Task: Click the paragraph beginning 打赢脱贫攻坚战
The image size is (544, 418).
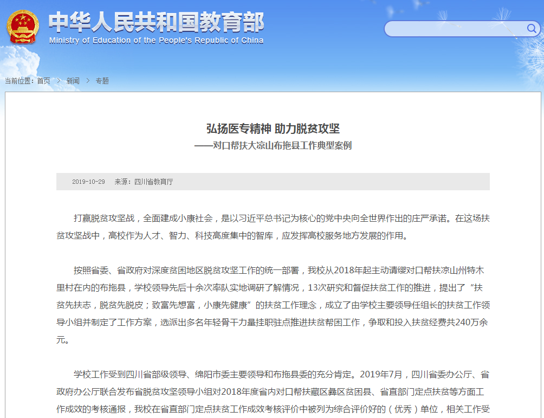Action: [273, 227]
